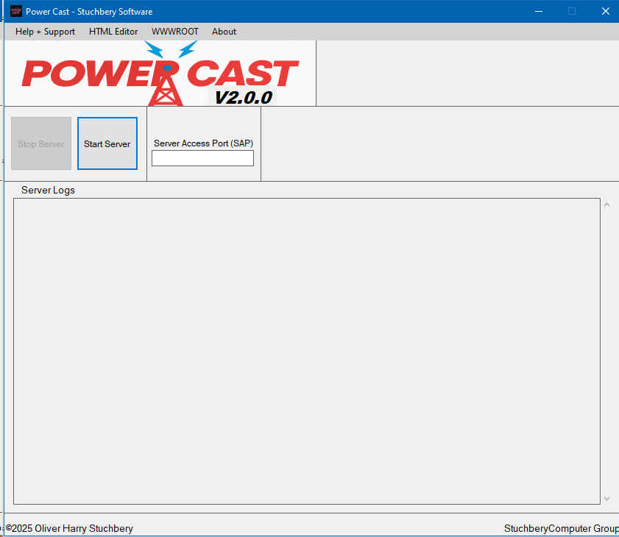Click the 'StuchberyComputer Group' status text
The height and width of the screenshot is (537, 619).
click(562, 528)
